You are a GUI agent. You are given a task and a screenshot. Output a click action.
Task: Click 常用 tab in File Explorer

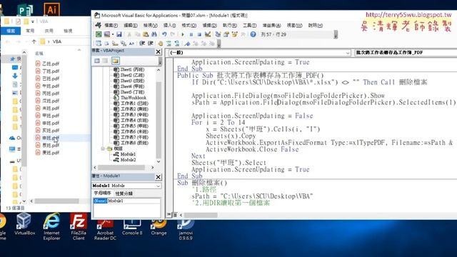tap(30, 31)
